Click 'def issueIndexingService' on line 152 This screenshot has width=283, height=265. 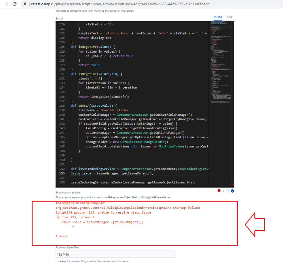click(x=93, y=169)
